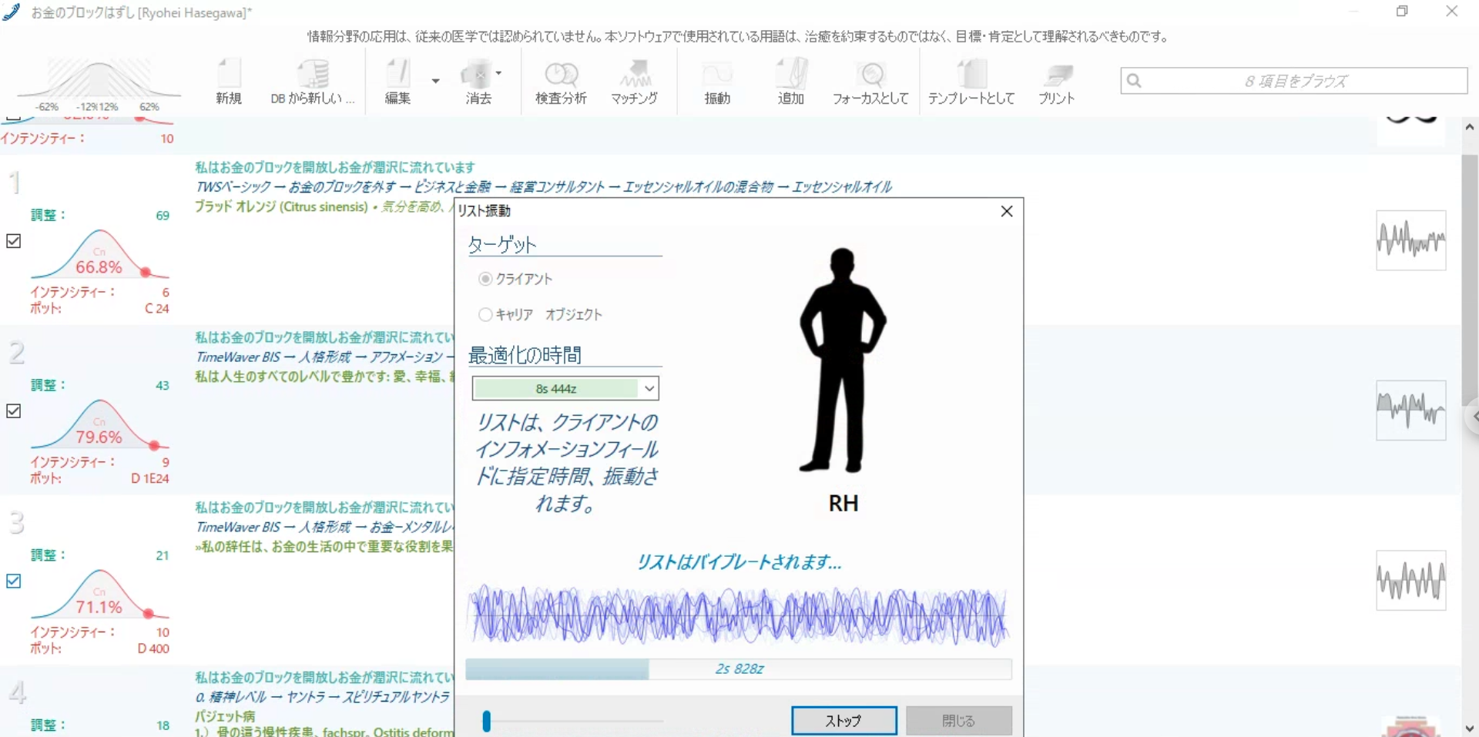Viewport: 1479px width, 737px height.
Task: Toggle the checkbox for entry 3
Action: [14, 581]
